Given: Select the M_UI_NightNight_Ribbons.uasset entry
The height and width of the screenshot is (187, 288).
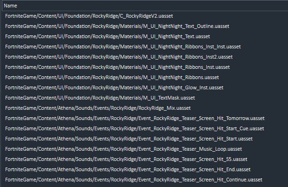Looking at the screenshot, I should [x=145, y=77].
